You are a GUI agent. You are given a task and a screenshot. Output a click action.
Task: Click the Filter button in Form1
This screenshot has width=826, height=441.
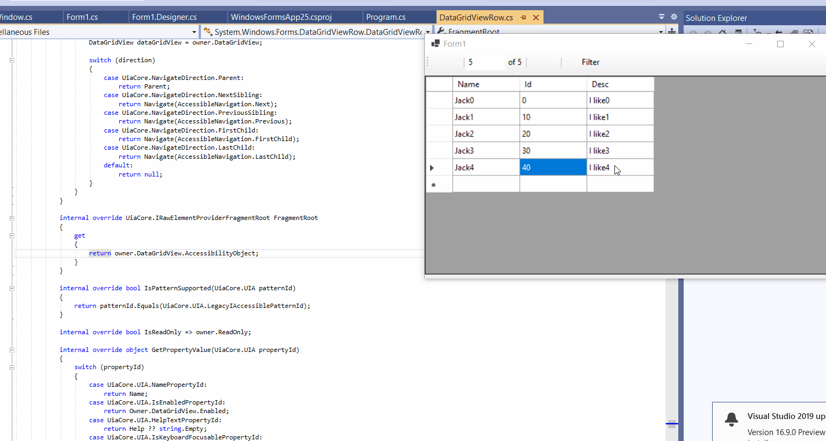coord(590,62)
